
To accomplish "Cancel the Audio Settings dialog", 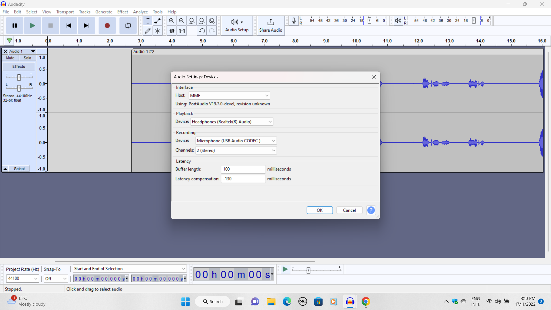I will point(349,210).
